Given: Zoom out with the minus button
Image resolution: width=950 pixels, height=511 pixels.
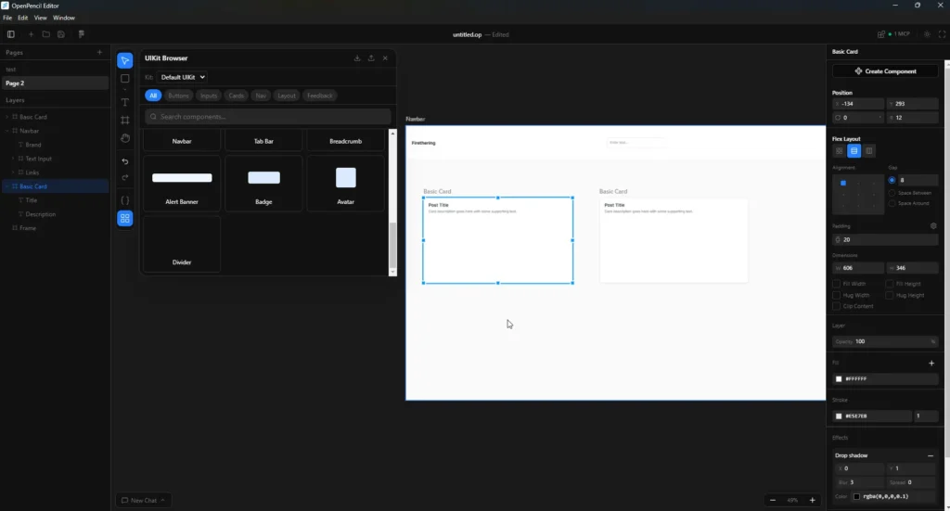Looking at the screenshot, I should point(773,500).
